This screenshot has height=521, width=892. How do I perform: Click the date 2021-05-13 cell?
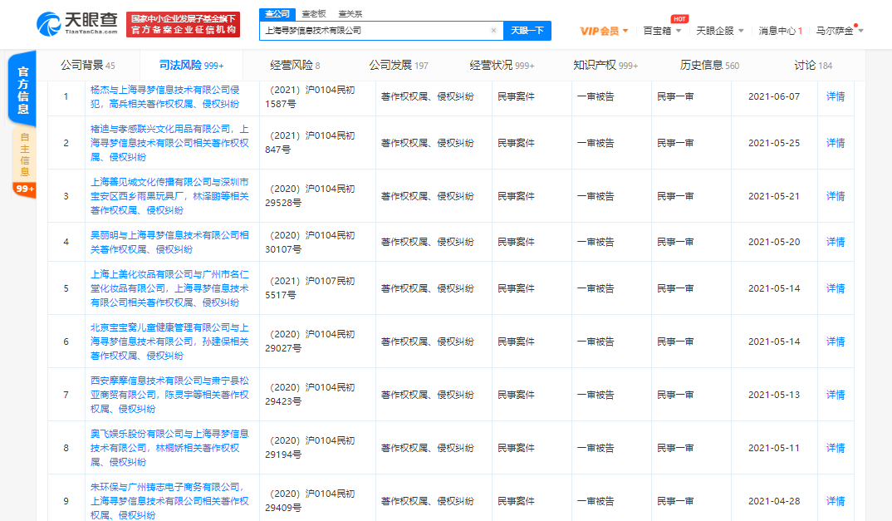click(774, 395)
